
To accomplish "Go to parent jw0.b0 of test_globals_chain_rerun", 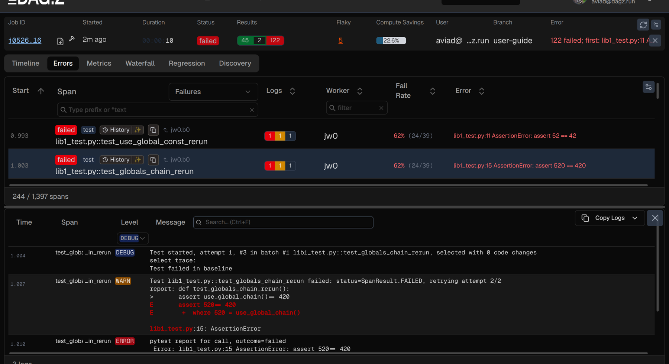I will tap(177, 160).
